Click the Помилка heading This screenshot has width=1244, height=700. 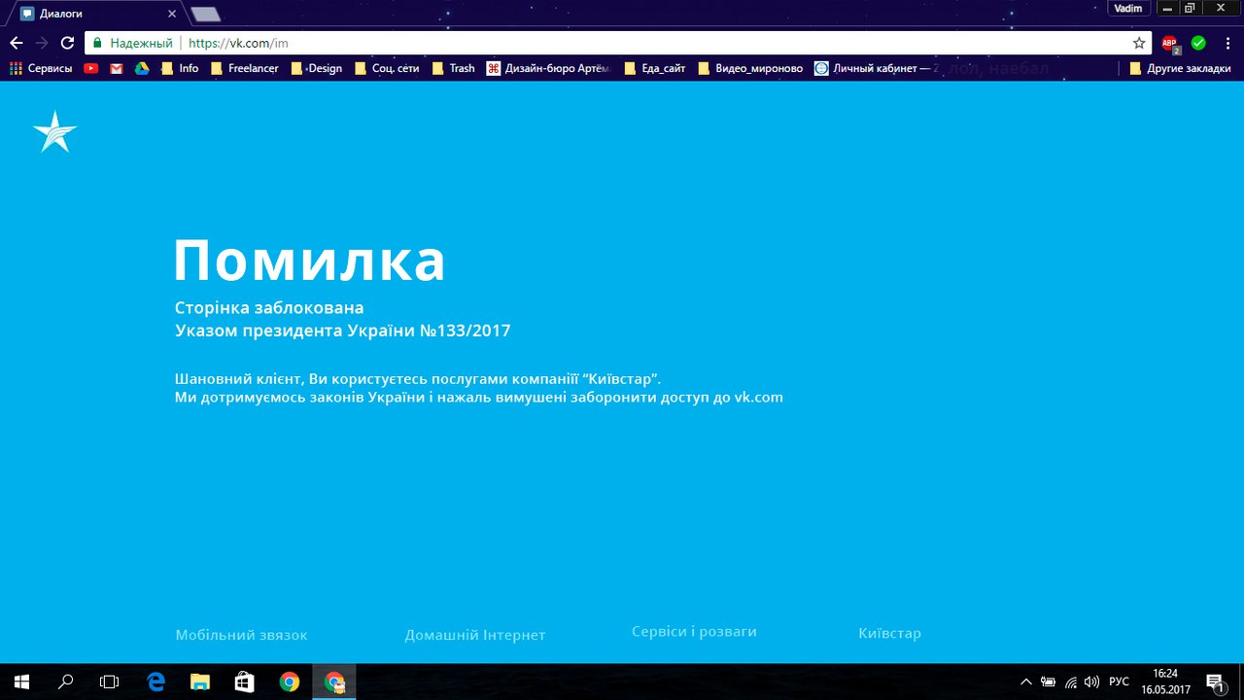pos(309,260)
